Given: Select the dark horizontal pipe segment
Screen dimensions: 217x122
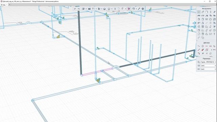Looking at the screenshot, I should (x=156, y=59).
